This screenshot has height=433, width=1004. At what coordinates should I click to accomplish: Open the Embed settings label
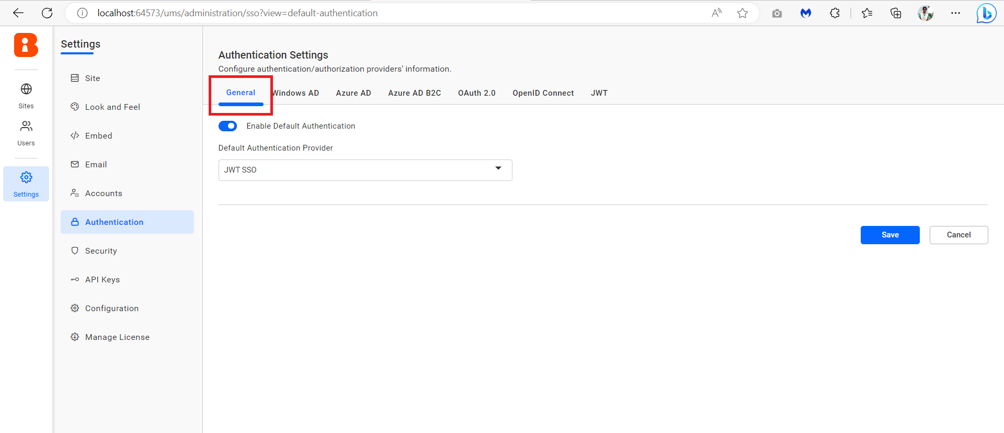99,135
